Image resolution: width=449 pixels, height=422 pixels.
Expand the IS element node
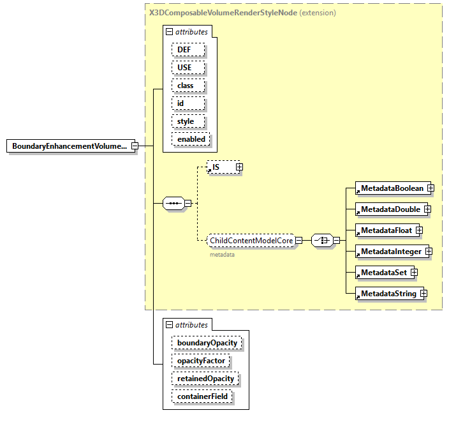[x=239, y=167]
